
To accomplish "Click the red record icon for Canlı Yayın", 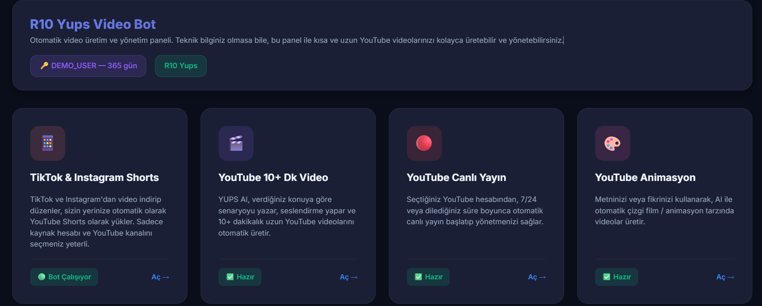I will (x=424, y=143).
